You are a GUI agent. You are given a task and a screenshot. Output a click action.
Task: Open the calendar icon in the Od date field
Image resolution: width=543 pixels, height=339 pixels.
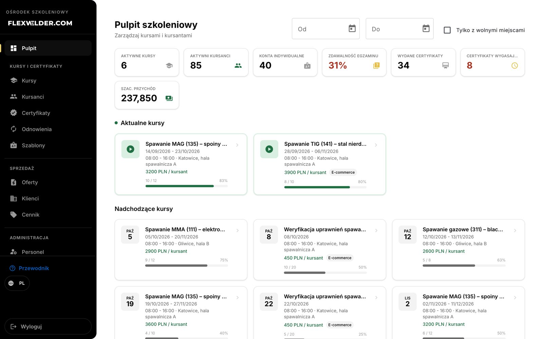click(352, 28)
